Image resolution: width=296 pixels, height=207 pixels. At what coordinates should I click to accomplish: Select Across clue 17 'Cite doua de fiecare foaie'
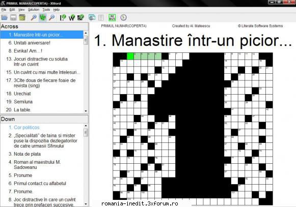point(42,83)
